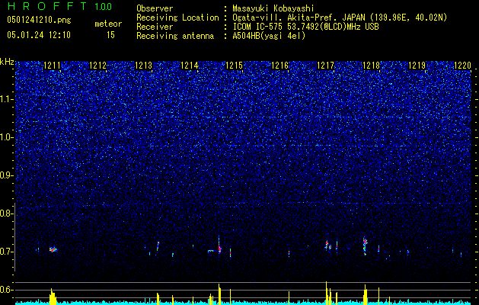Select the receiver info ICOM IC-575 53.7492 MHz
The width and height of the screenshot is (479, 305).
[x=305, y=27]
